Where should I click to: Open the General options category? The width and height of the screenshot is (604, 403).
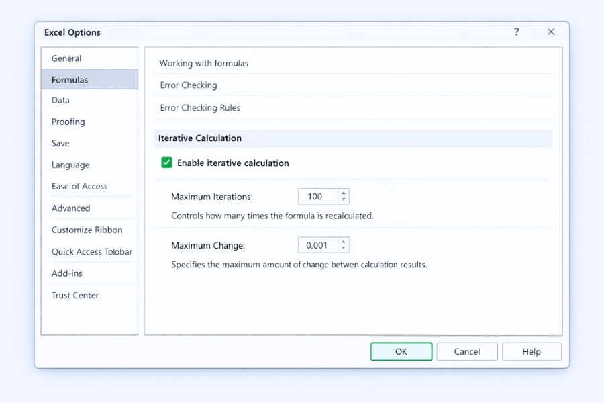tap(66, 58)
